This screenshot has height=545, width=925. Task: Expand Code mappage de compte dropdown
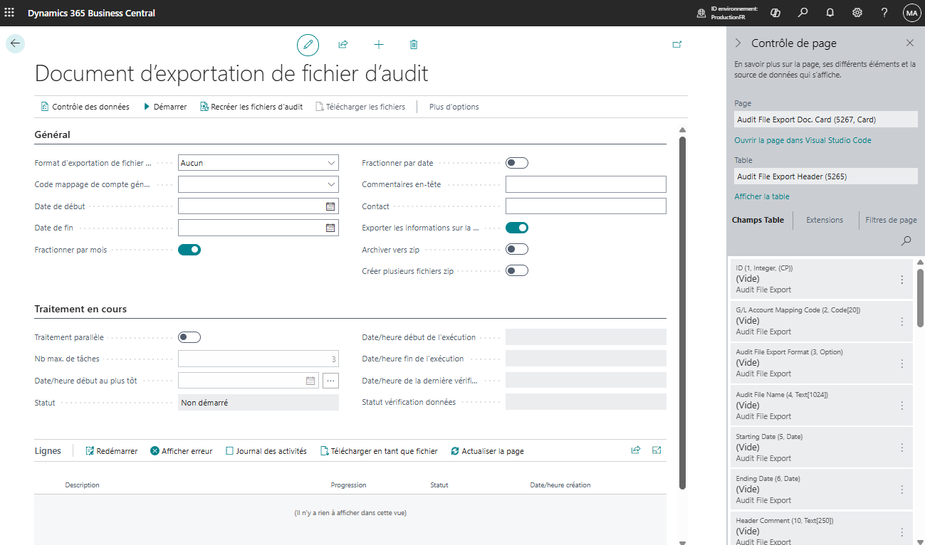click(x=258, y=184)
